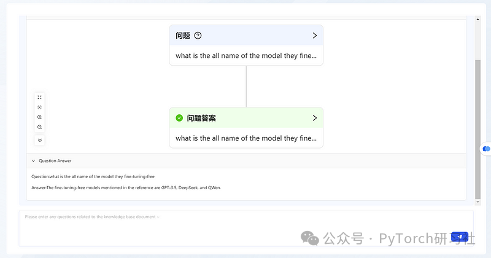Click the help icon beside 问题
Viewport: 491px width, 258px height.
pyautogui.click(x=198, y=36)
